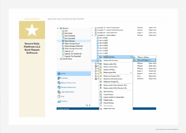Click the Restore to Nutanix AHV icon
This screenshot has height=133, width=186.
click(x=101, y=85)
